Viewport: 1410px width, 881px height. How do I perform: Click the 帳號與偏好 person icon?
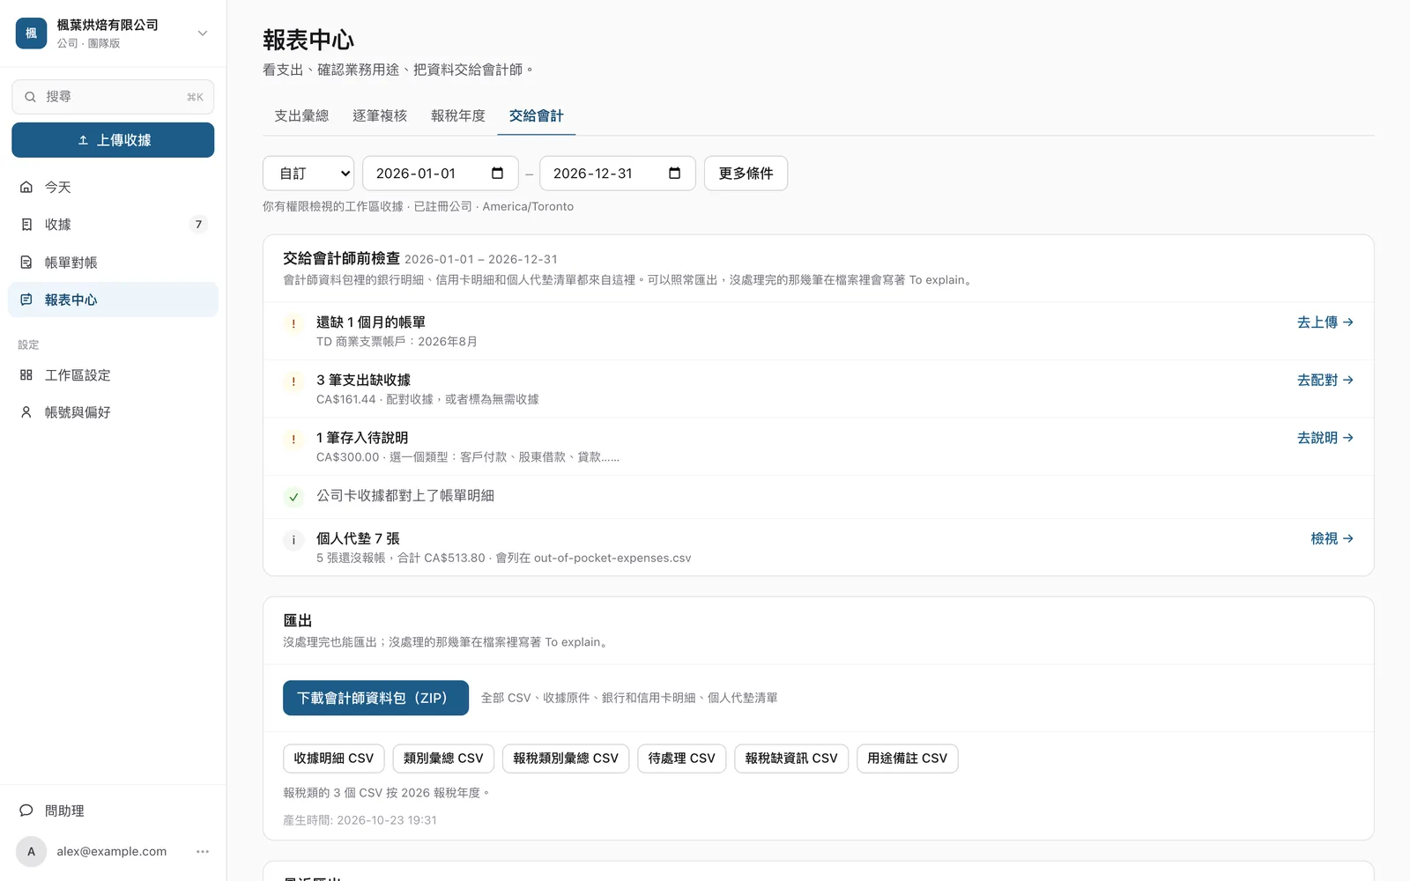[26, 412]
